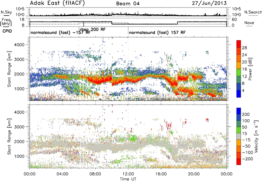Viewport: 262px width, 181px height.
Task: Click the Slant Range [km] label of the power panel
Action: click(9, 69)
